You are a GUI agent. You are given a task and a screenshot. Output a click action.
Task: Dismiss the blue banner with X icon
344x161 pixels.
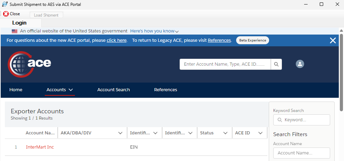click(333, 40)
